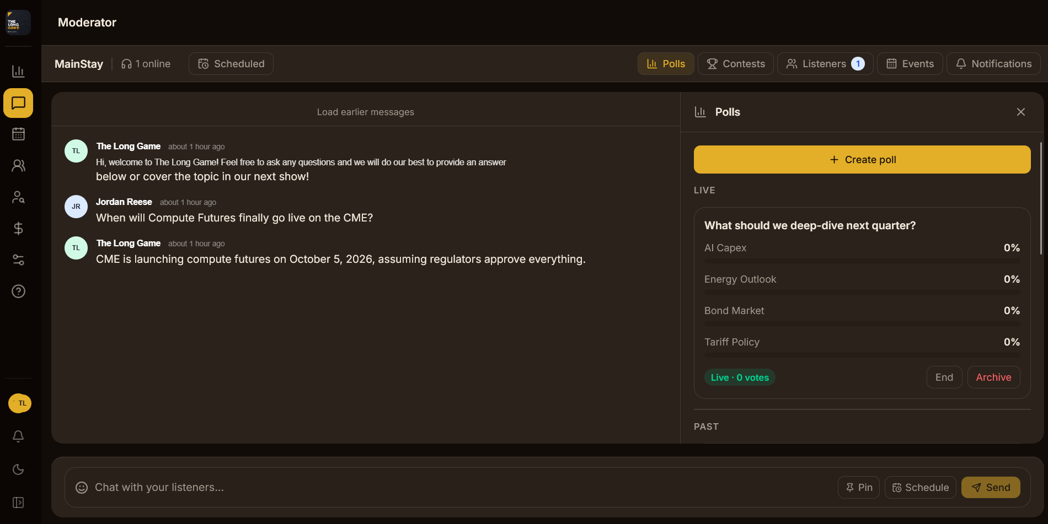Archive the live poll

pyautogui.click(x=993, y=377)
